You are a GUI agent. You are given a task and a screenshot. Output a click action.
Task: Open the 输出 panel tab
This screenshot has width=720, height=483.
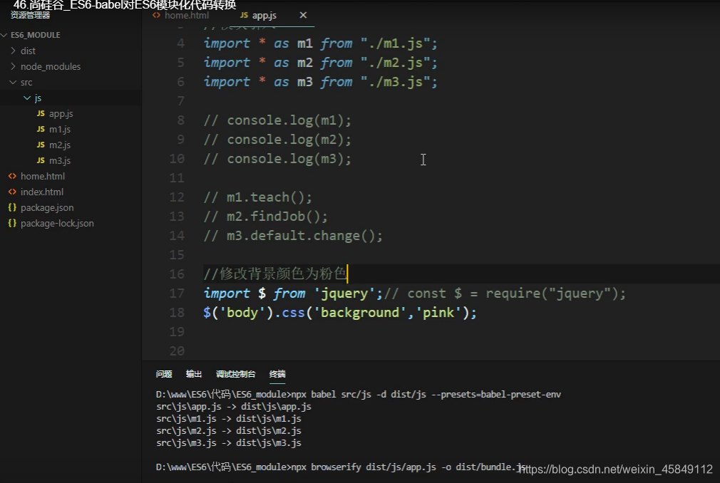[194, 374]
